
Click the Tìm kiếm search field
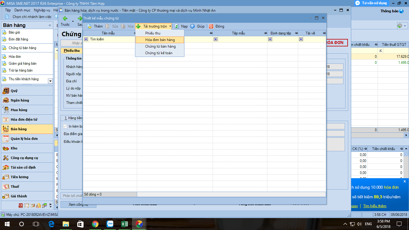(x=113, y=39)
